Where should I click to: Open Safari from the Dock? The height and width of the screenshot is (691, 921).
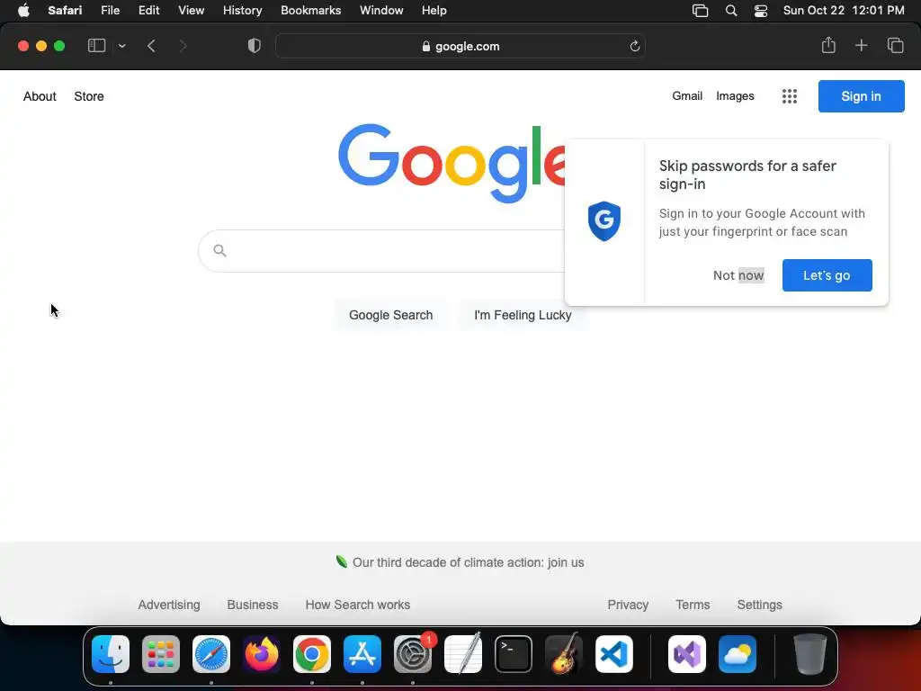[211, 654]
